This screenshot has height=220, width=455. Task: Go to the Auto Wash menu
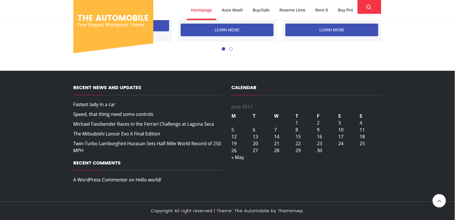232,10
